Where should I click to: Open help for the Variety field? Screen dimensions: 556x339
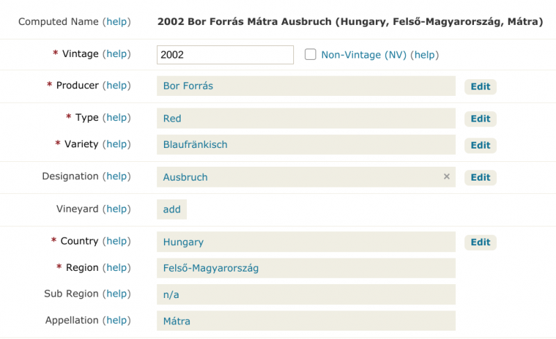point(117,144)
